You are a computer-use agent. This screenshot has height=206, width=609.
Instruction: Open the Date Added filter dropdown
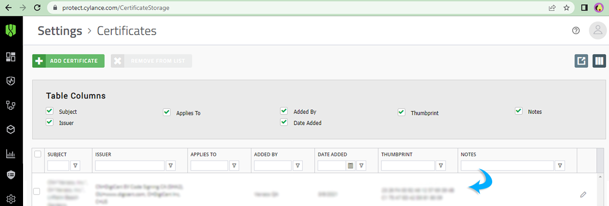pyautogui.click(x=361, y=166)
